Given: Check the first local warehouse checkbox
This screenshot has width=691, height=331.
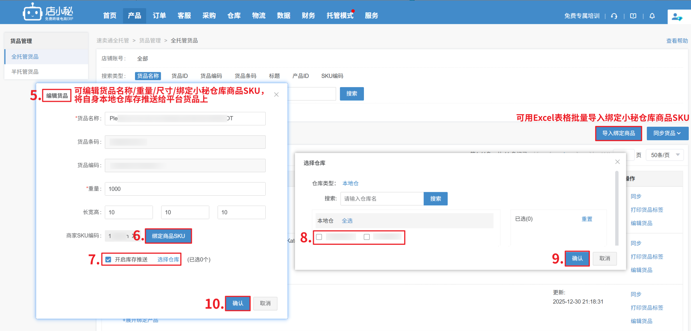Looking at the screenshot, I should (319, 237).
